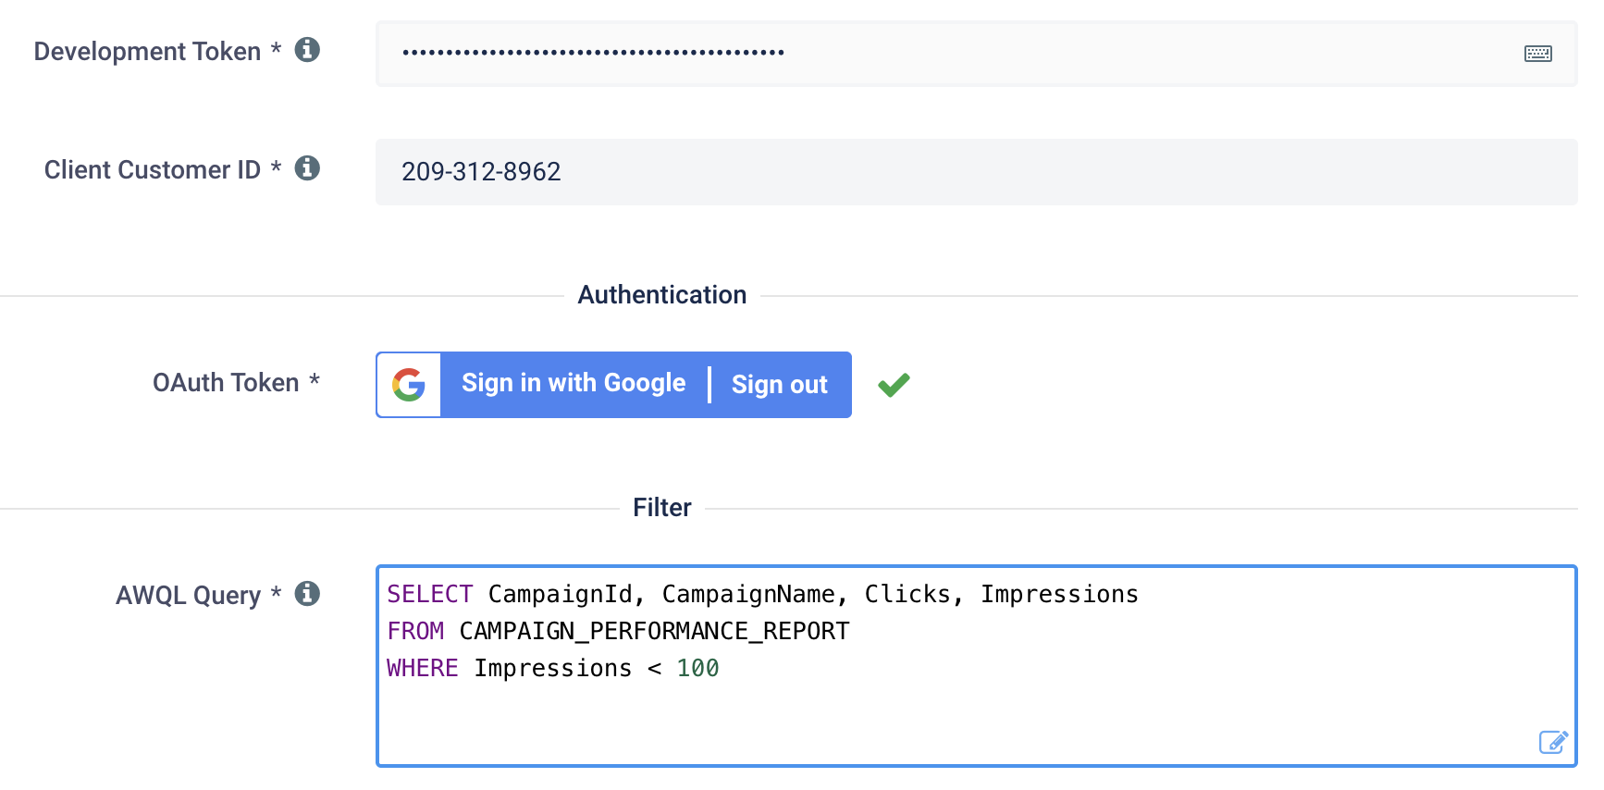Click the Development Token info icon
This screenshot has height=790, width=1604.
[307, 49]
